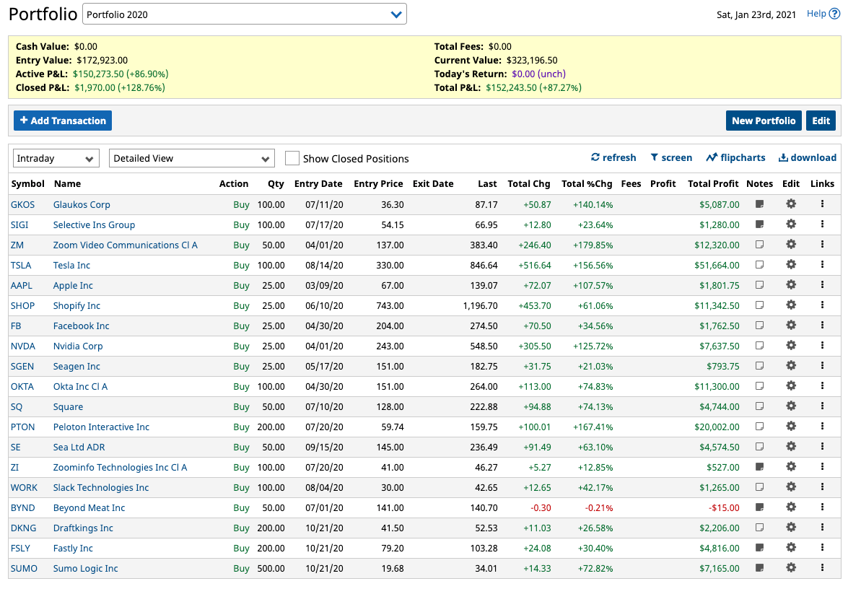The image size is (861, 589).
Task: Open the flipcharts link
Action: coord(736,157)
